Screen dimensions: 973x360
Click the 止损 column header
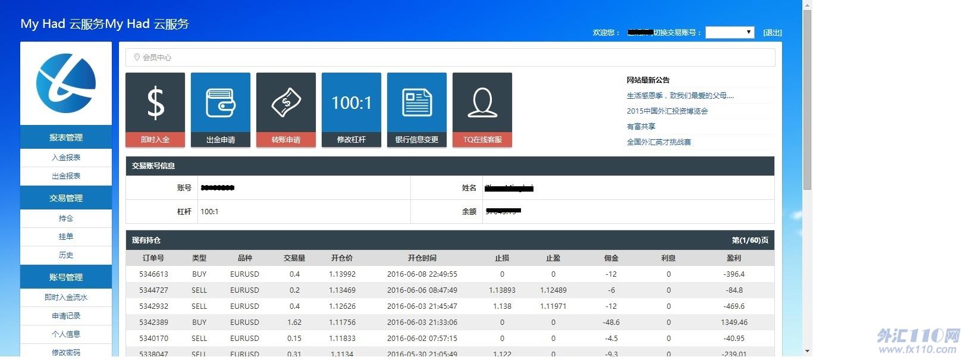coord(502,258)
